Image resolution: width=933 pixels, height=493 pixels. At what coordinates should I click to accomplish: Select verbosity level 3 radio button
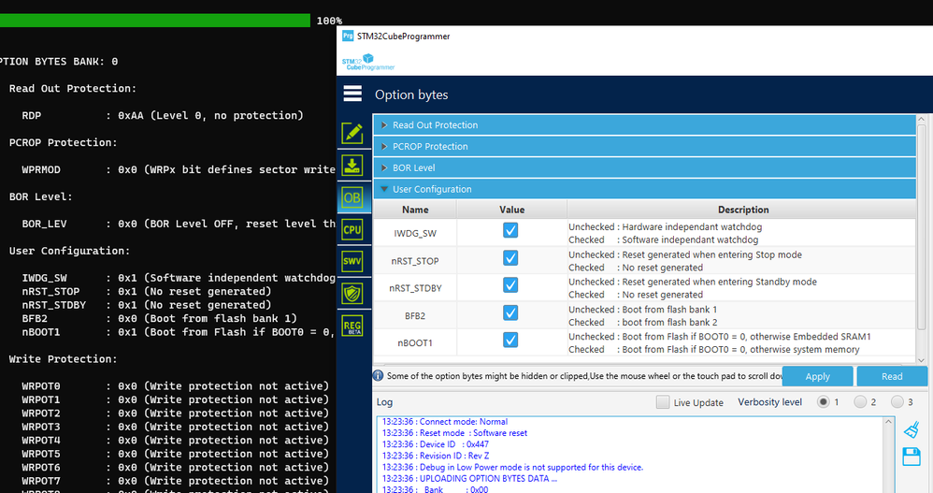897,402
